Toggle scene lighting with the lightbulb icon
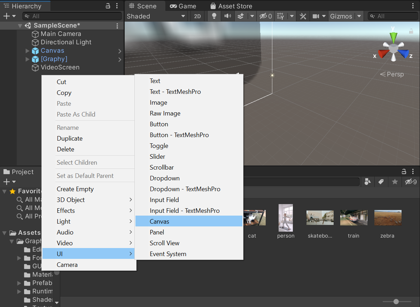 [214, 16]
